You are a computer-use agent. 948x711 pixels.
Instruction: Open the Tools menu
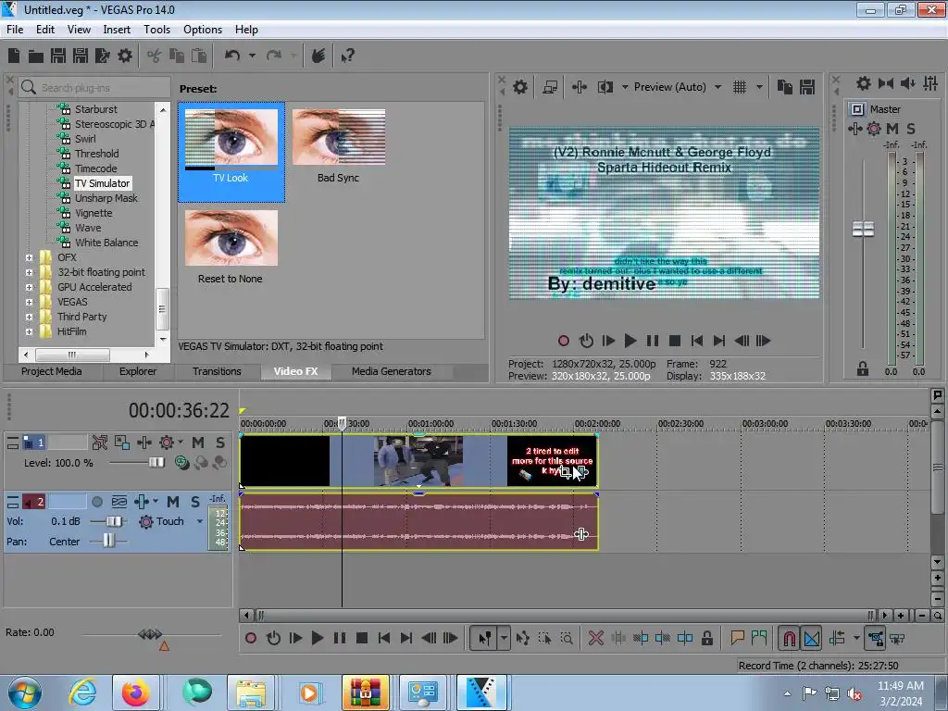tap(156, 30)
